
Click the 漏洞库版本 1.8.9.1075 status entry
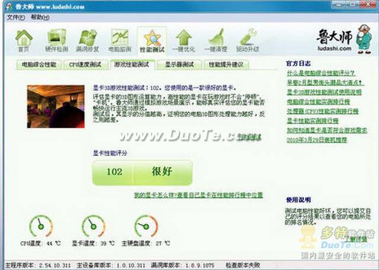pos(182,265)
